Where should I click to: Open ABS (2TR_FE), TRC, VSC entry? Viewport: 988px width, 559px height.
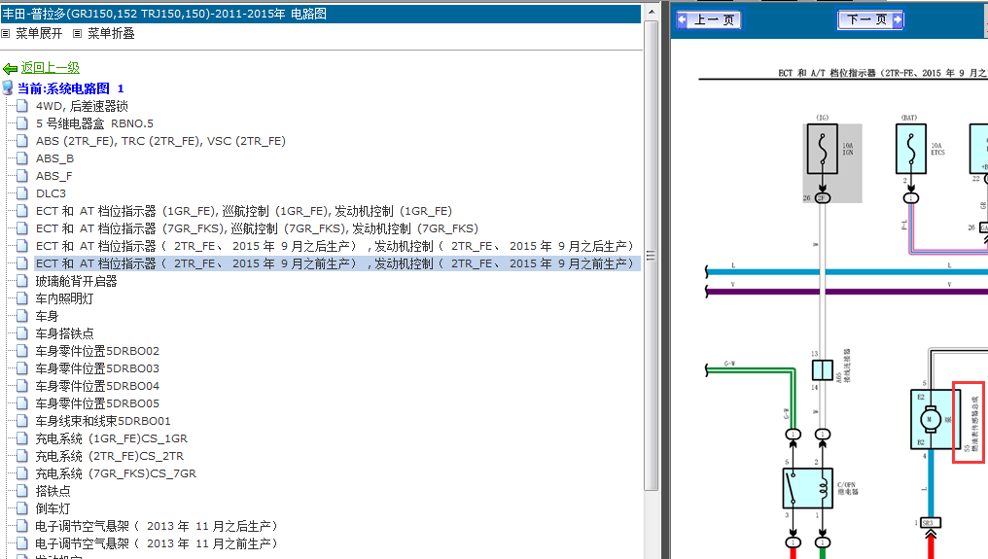160,141
